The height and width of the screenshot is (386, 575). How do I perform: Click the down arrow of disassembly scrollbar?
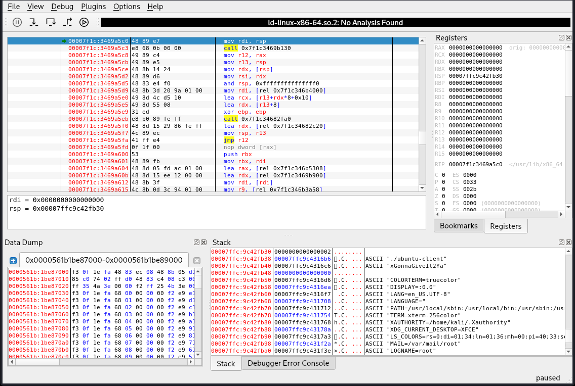[422, 188]
